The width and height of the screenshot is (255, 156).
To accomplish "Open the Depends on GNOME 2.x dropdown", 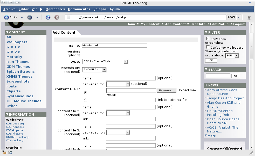I will pos(94,70).
